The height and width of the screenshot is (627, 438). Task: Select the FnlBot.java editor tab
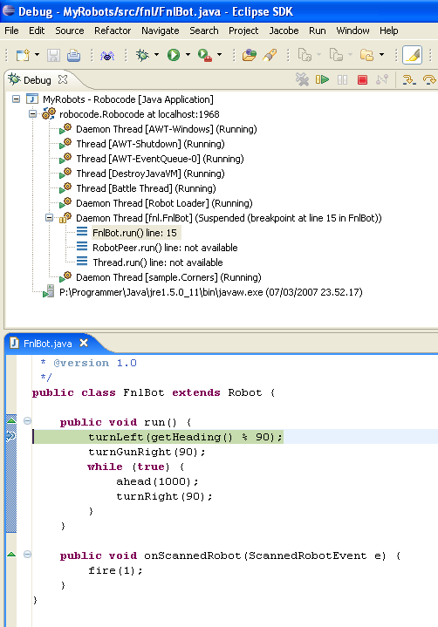(47, 344)
